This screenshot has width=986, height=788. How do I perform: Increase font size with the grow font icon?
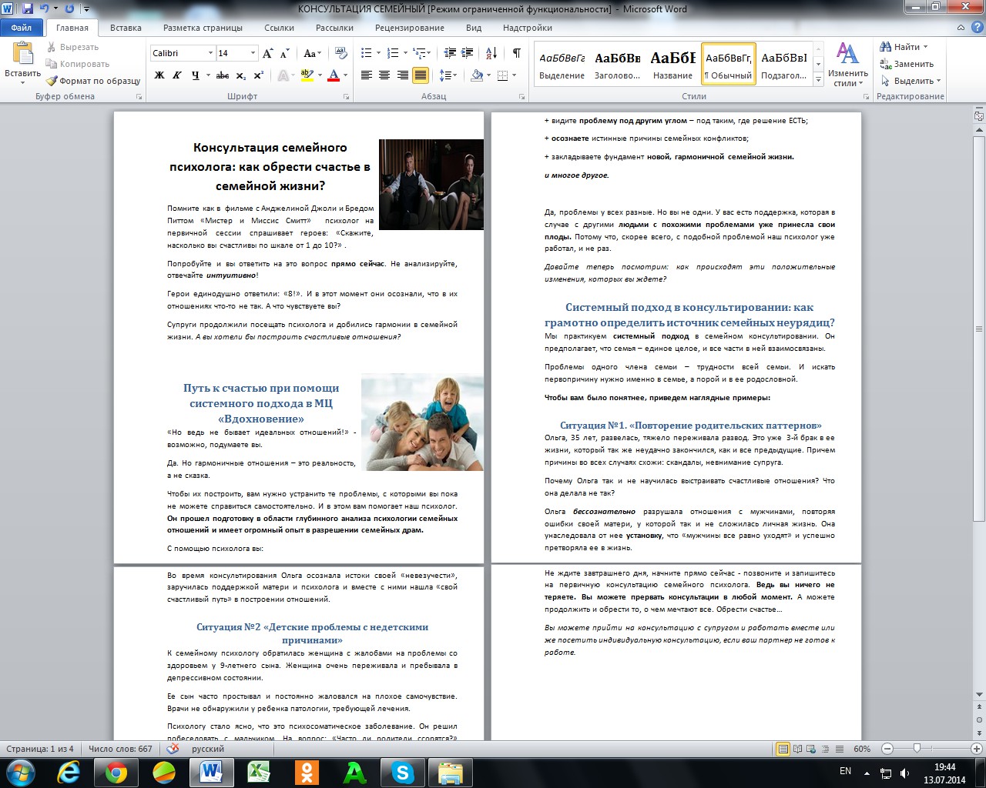pos(267,53)
